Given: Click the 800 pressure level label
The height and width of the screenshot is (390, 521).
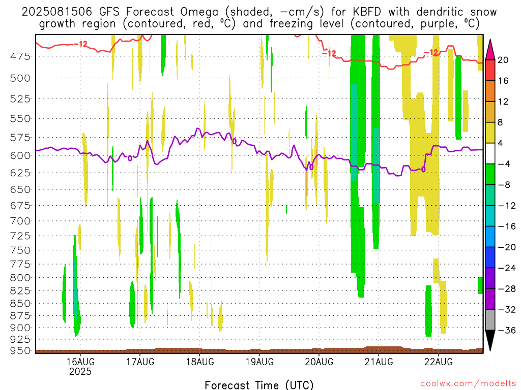Looking at the screenshot, I should [20, 278].
